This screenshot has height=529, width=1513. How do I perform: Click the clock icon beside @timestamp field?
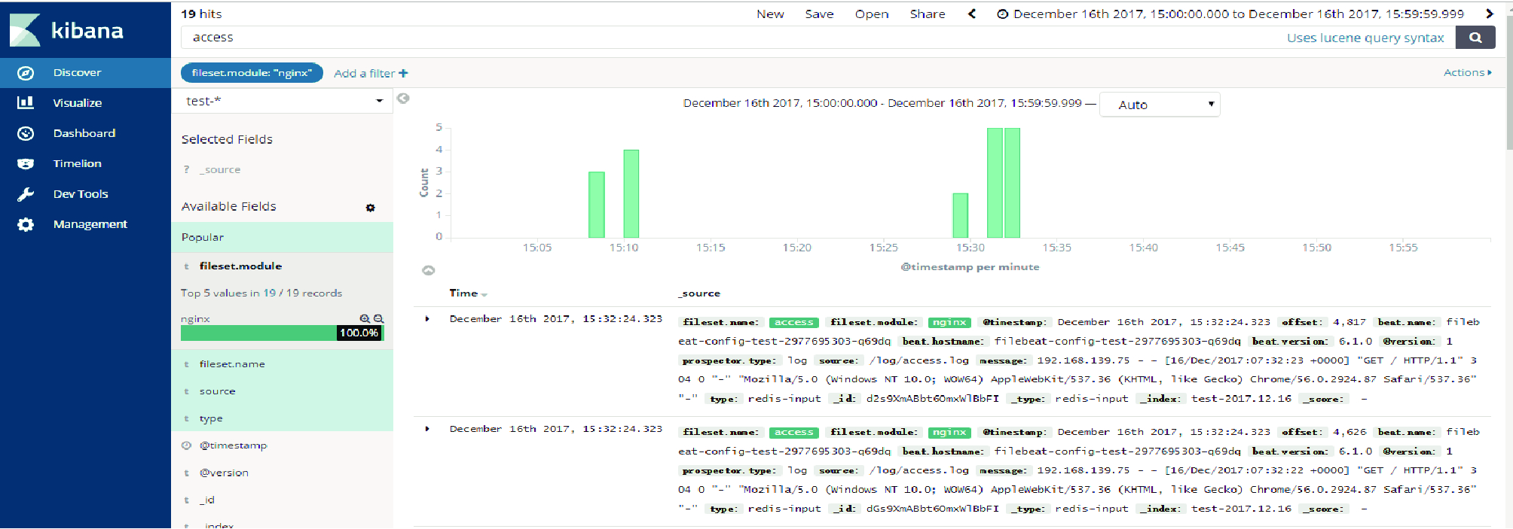[186, 445]
